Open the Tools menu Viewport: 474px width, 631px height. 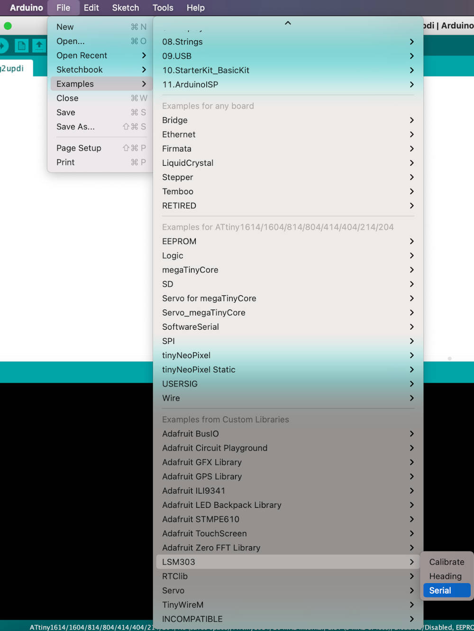pyautogui.click(x=163, y=8)
